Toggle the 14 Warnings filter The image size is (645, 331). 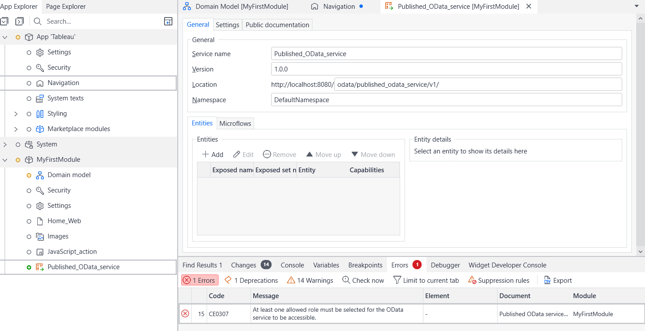310,280
